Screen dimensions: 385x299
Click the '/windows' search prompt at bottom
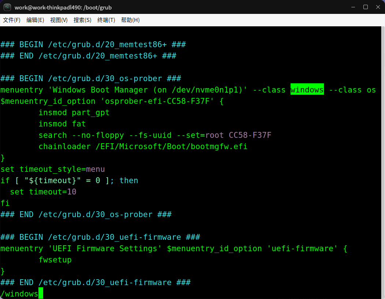[x=19, y=294]
